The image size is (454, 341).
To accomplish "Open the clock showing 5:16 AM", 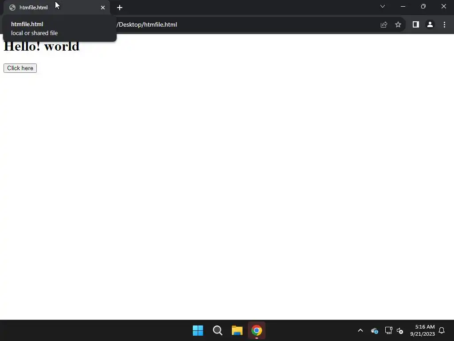I will [x=423, y=330].
